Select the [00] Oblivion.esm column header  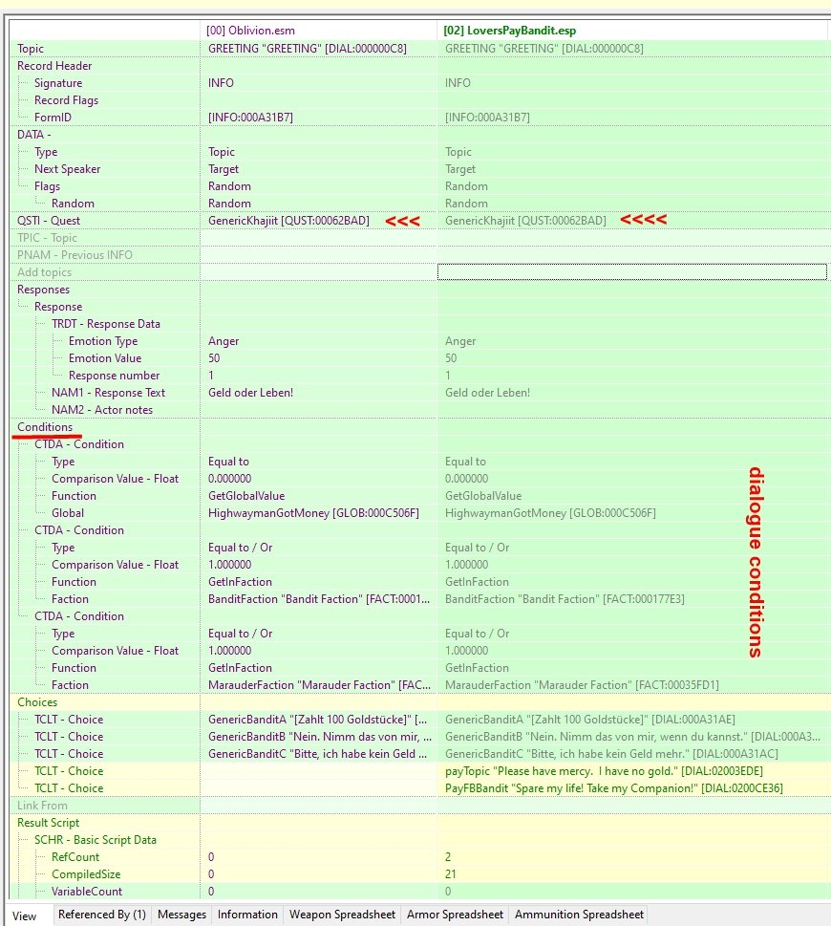(319, 31)
